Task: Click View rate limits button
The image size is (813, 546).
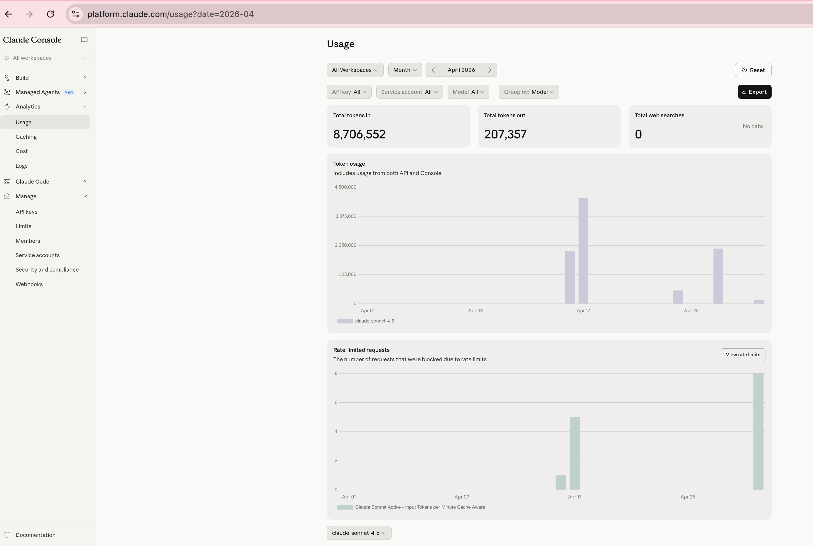Action: tap(743, 355)
